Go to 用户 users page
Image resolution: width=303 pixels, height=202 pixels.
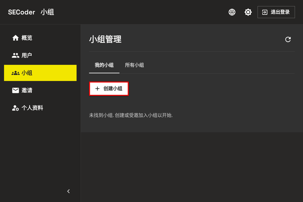pyautogui.click(x=40, y=56)
